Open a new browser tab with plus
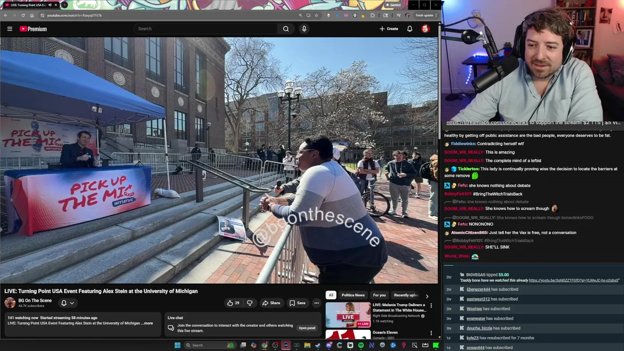 [x=64, y=5]
